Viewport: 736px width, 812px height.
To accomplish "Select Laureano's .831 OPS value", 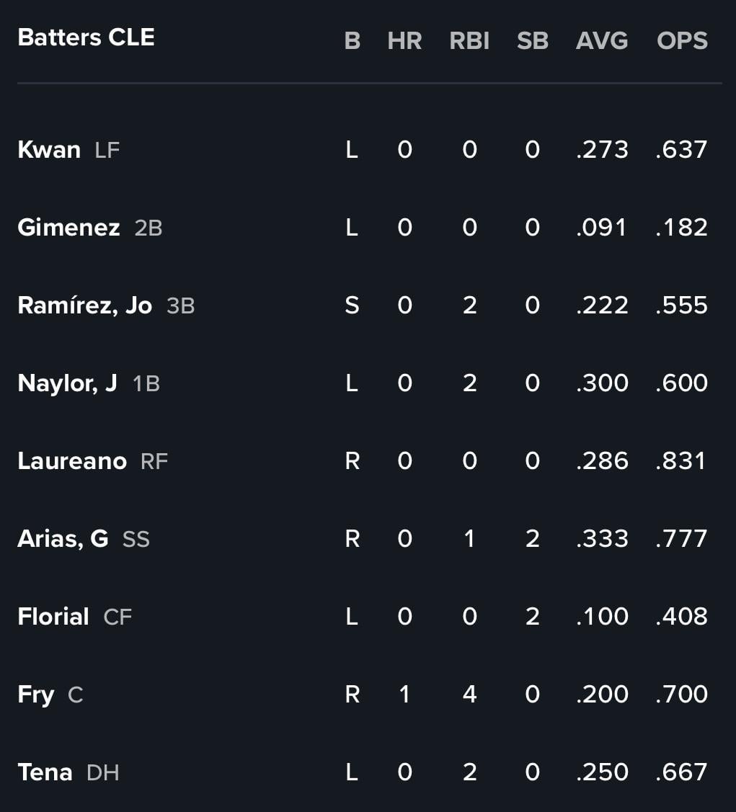I will coord(681,461).
